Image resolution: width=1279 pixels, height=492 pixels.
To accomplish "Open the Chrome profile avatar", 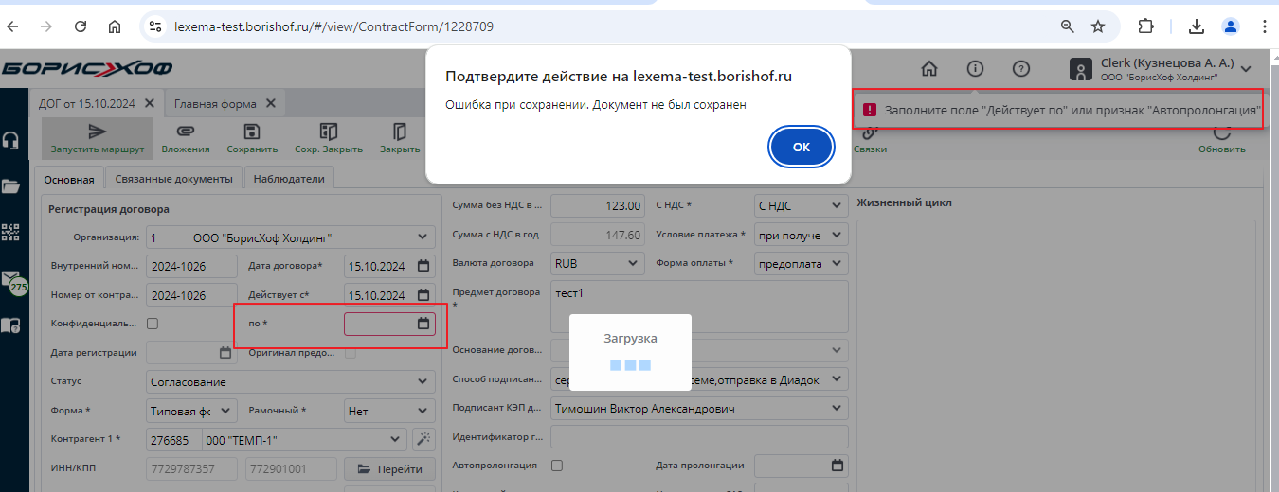I will point(1230,26).
